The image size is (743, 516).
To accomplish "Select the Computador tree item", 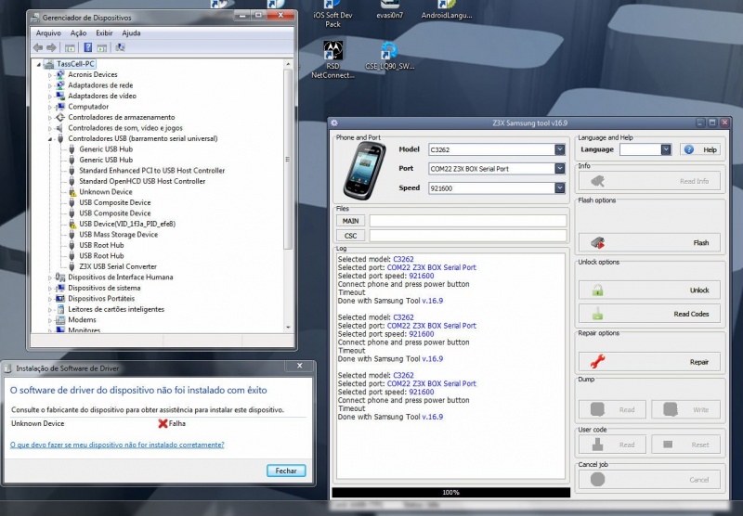I will tap(88, 107).
